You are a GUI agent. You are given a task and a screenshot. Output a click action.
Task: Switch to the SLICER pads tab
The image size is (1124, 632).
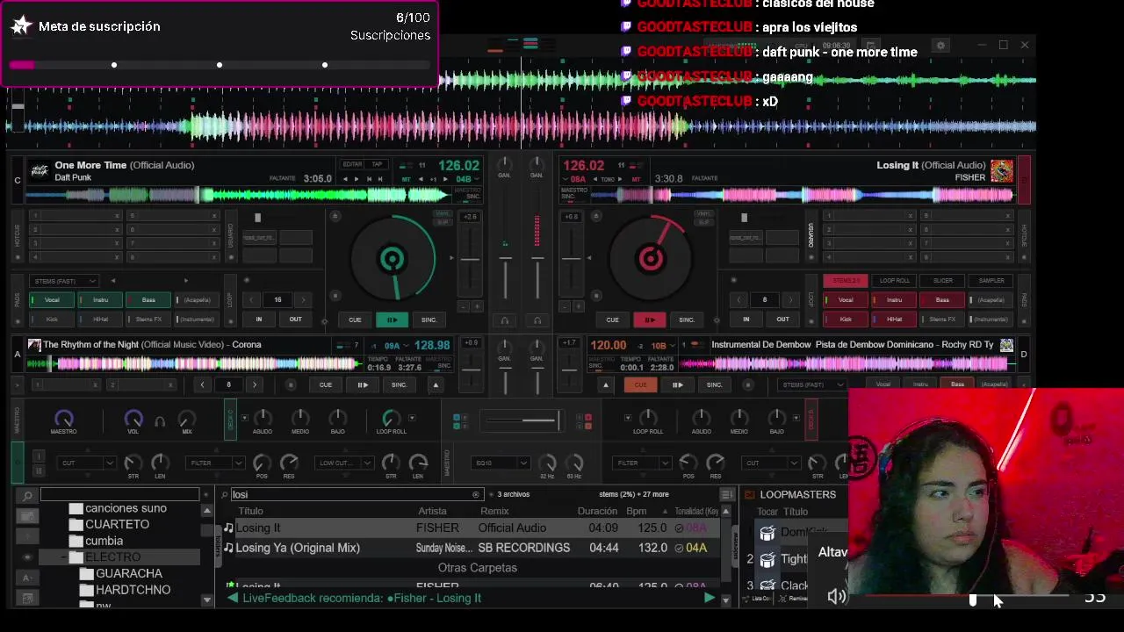942,281
